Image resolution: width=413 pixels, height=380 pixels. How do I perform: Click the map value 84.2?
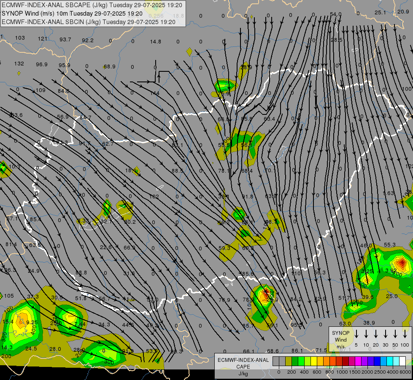point(296,299)
